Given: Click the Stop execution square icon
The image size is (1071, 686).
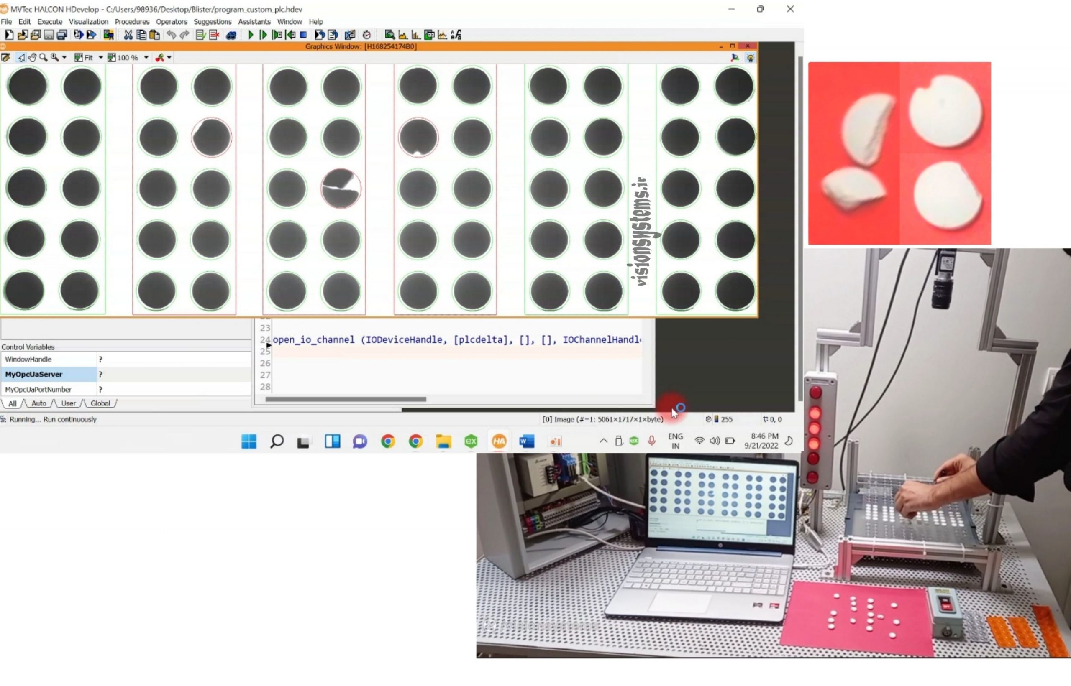Looking at the screenshot, I should [303, 35].
